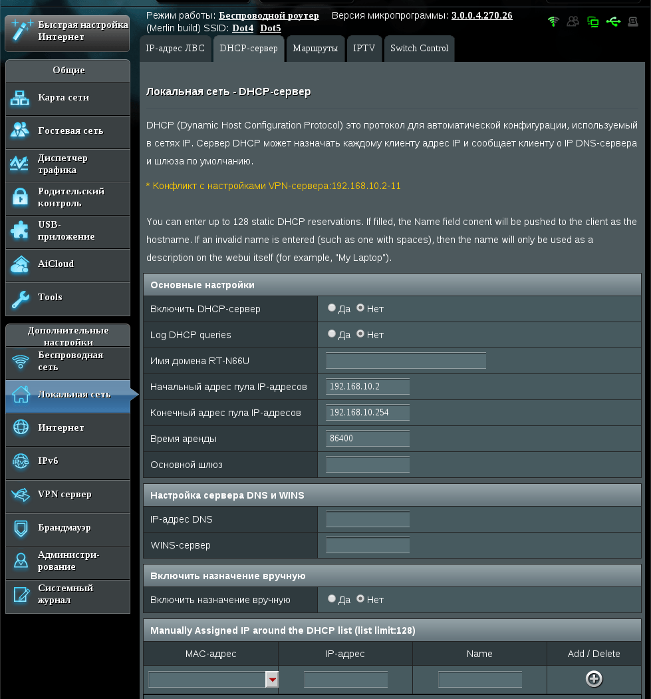Expand the MAC-адрес dropdown arrow

[272, 679]
